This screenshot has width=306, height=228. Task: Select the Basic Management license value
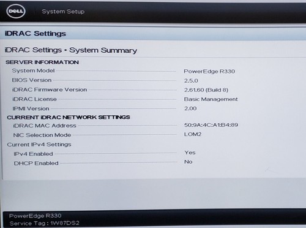point(211,99)
